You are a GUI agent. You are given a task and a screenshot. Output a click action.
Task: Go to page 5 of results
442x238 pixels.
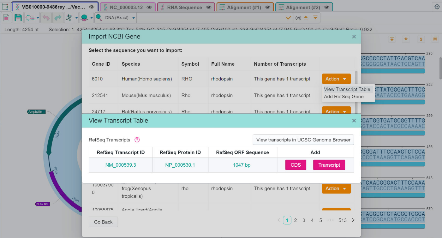tap(320, 220)
